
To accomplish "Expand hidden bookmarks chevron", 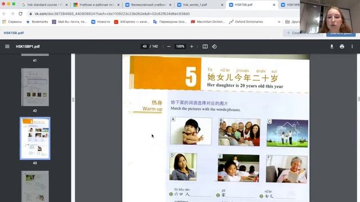I will click(x=279, y=22).
